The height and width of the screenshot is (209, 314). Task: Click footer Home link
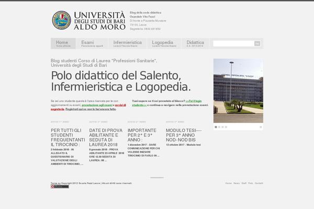click(228, 183)
